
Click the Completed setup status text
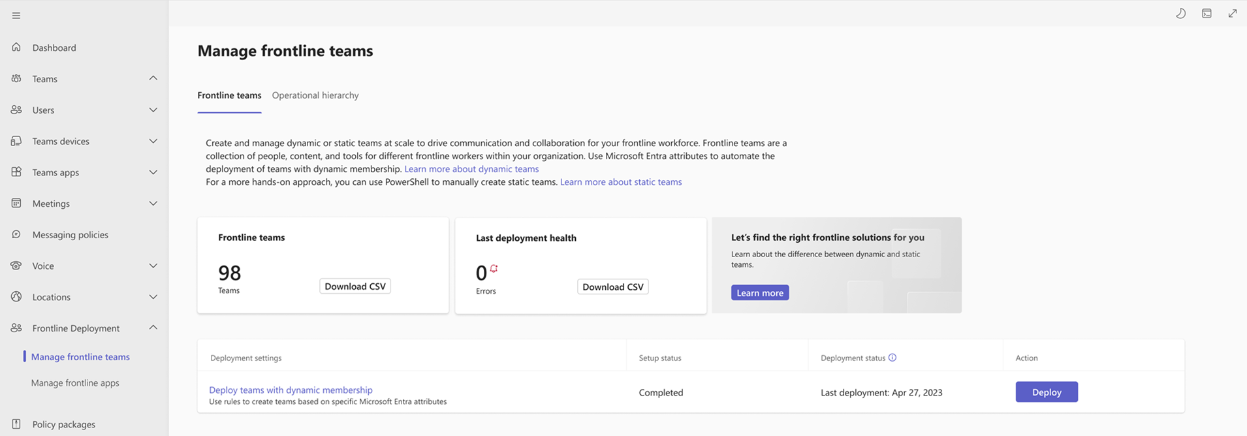(661, 393)
